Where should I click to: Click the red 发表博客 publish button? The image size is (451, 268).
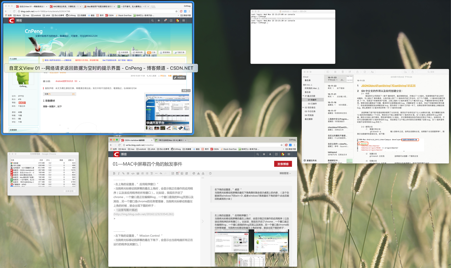point(283,164)
